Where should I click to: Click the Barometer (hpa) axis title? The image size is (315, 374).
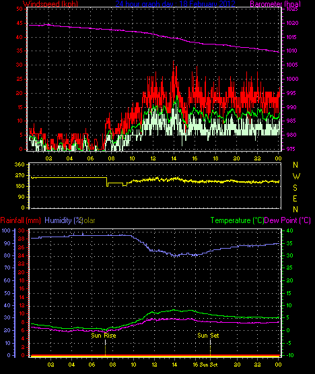(x=275, y=4)
